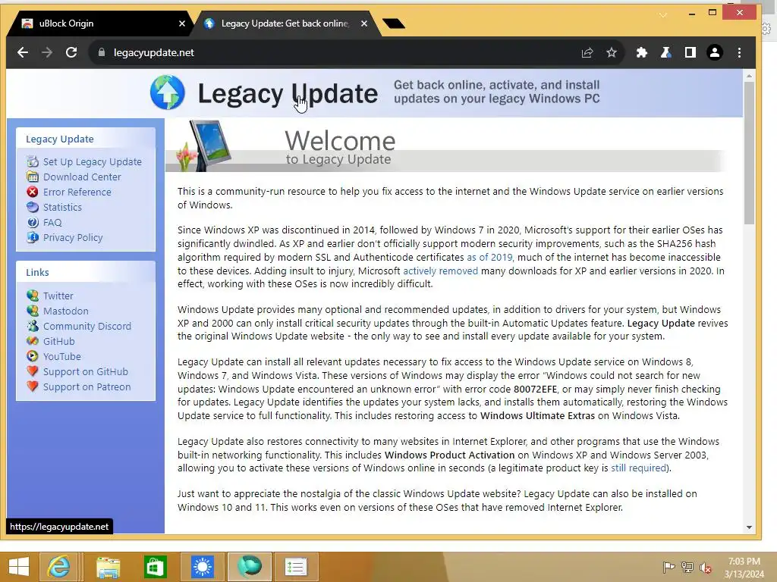Click the scrollbar down arrow

click(x=749, y=527)
